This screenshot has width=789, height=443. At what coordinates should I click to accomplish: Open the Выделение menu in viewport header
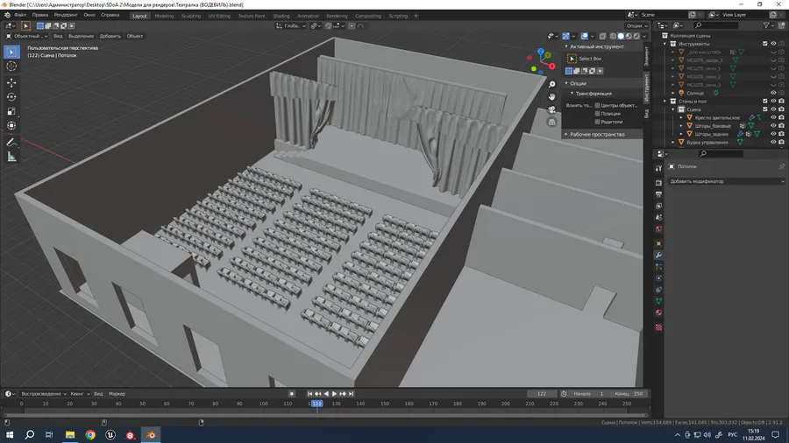pyautogui.click(x=81, y=36)
